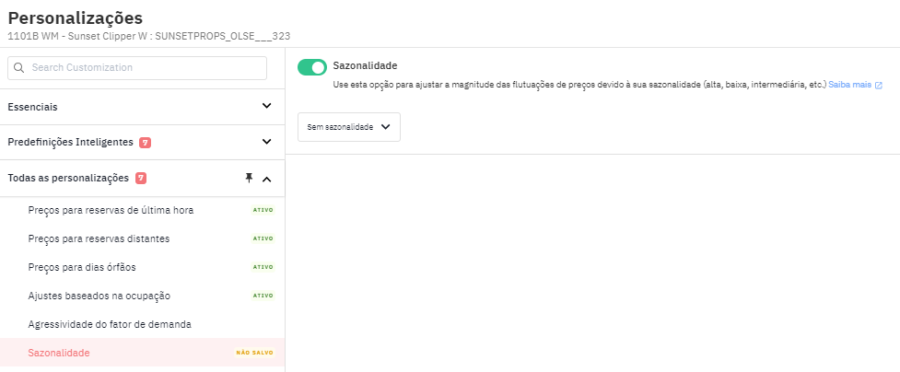Collapse Todas as personalizações chevron

click(x=266, y=180)
